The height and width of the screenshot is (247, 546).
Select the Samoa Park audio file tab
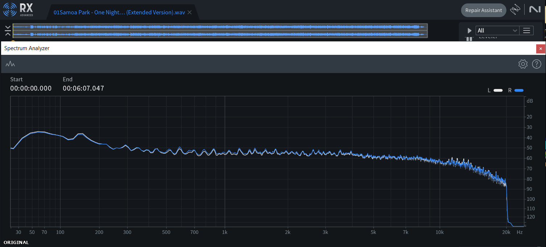coord(119,12)
